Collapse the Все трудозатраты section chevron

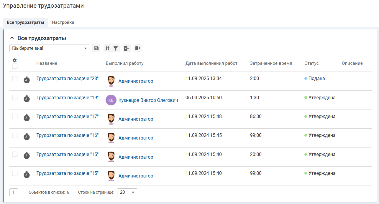click(12, 38)
